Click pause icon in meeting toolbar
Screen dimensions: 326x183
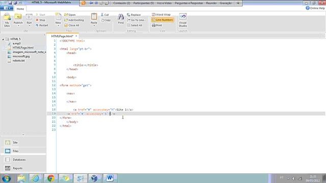tap(96, 3)
